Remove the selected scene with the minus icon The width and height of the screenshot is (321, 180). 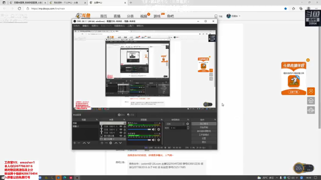(79, 143)
